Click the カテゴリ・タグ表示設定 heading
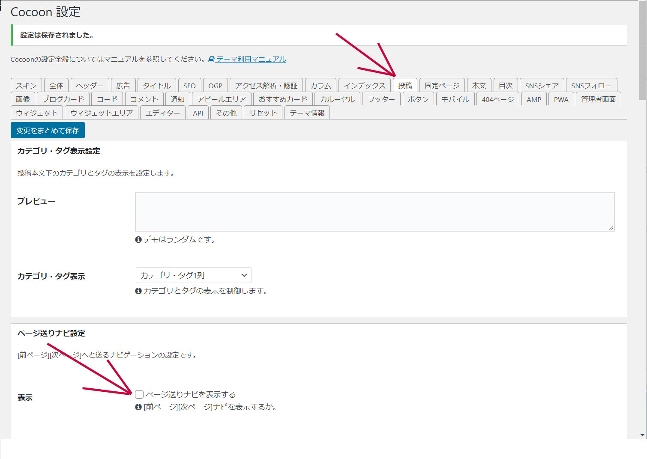 [x=59, y=151]
